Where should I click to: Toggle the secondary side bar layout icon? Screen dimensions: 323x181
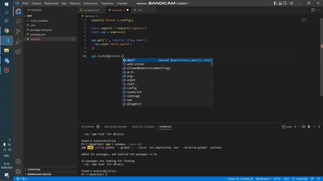click(285, 4)
